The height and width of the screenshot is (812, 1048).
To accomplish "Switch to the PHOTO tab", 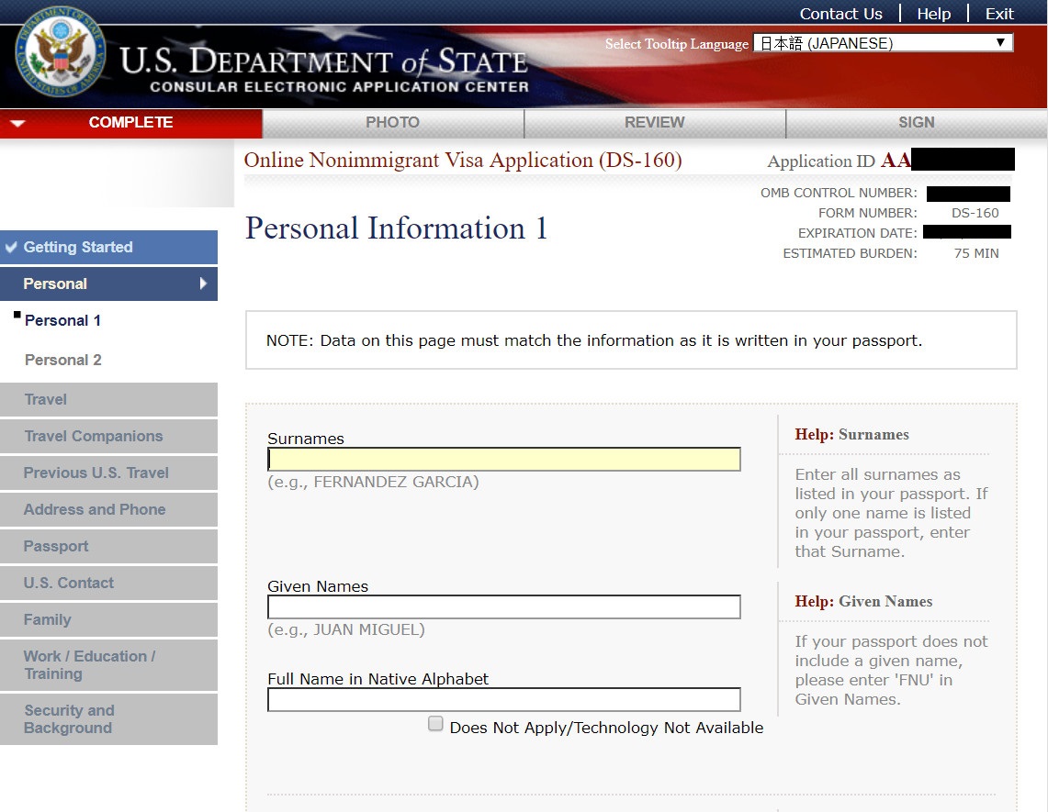I will [x=392, y=123].
